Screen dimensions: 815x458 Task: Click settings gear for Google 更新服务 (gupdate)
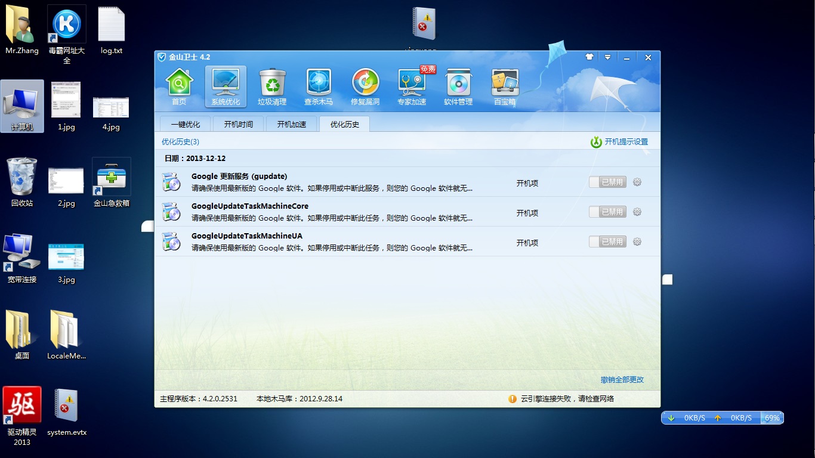coord(637,182)
